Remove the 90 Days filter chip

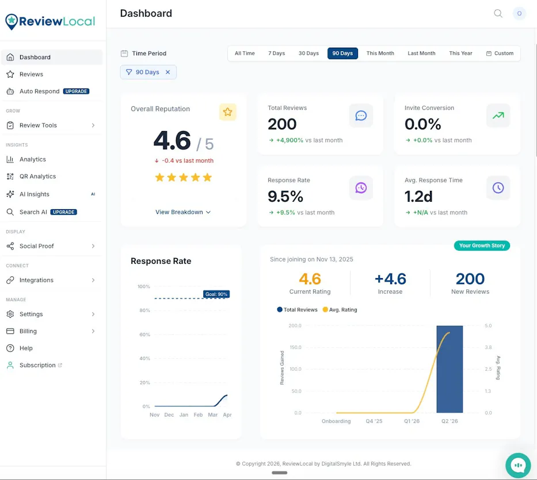tap(168, 72)
